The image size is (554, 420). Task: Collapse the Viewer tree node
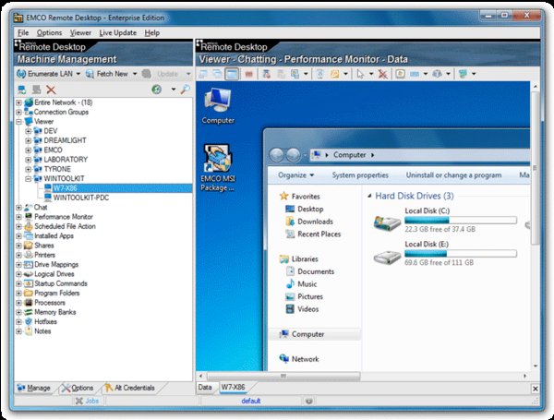tap(18, 121)
